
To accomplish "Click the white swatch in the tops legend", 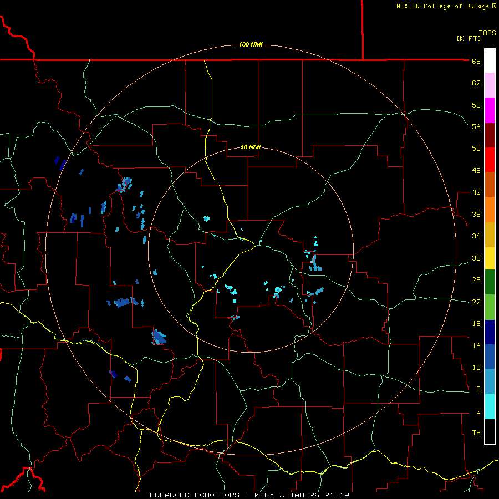I will tap(490, 61).
